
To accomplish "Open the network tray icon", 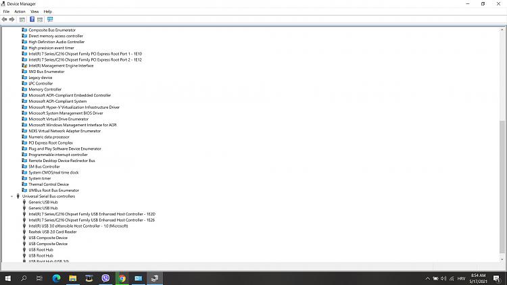I will click(452, 278).
